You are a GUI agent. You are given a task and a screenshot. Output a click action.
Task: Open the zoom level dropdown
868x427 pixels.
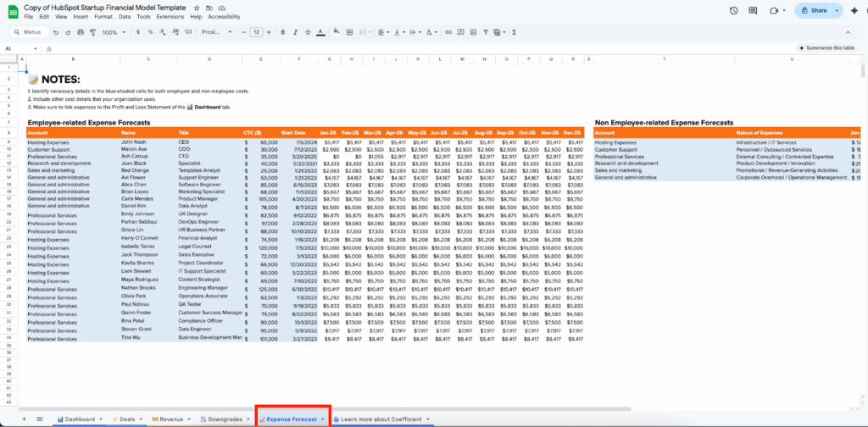pyautogui.click(x=113, y=32)
